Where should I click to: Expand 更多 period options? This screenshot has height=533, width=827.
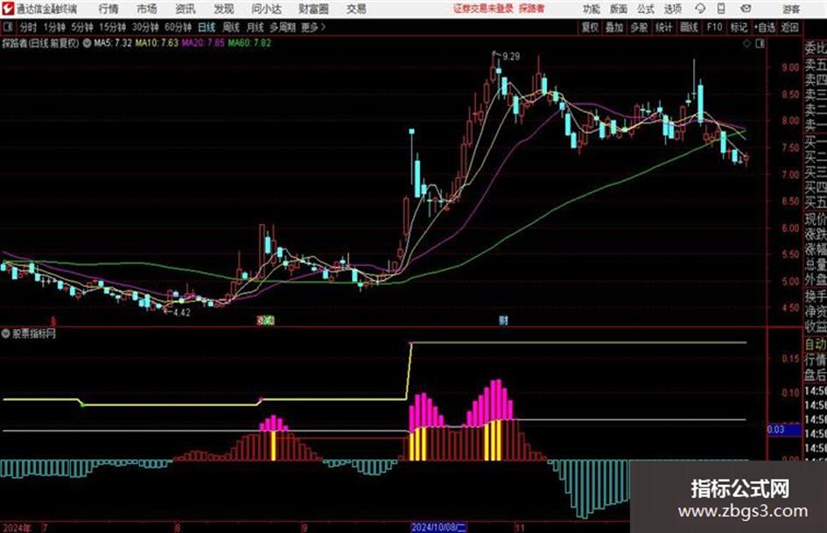[313, 27]
